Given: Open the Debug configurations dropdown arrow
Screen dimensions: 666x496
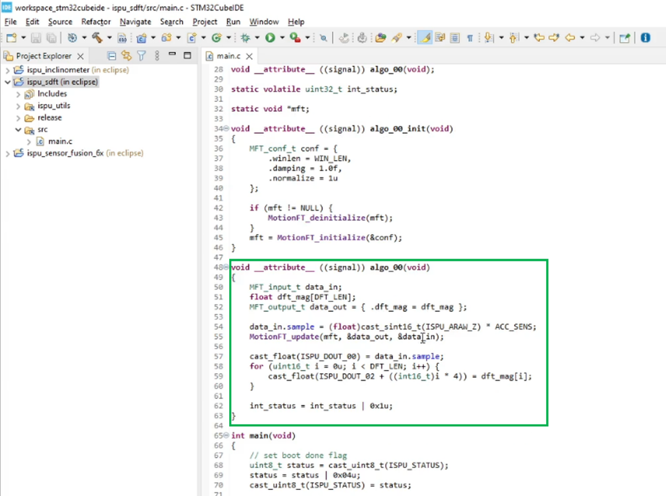Looking at the screenshot, I should tap(257, 38).
